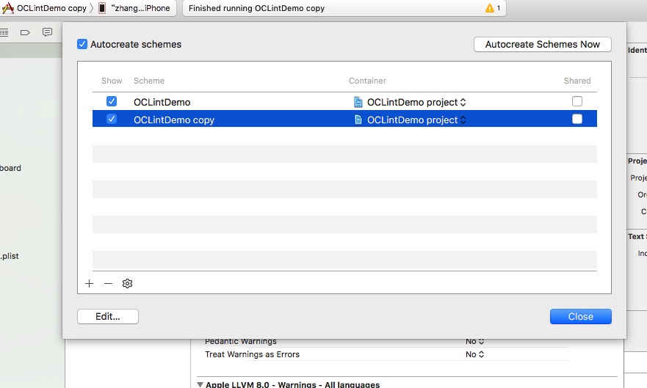Click the Xcode app icon beside OCLintDemo copy

(7, 8)
